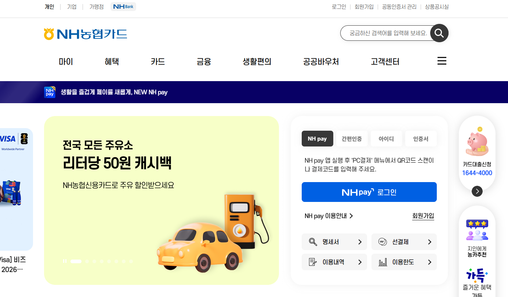Click the 카드대출신청 label
This screenshot has height=297, width=508.
coord(477,164)
